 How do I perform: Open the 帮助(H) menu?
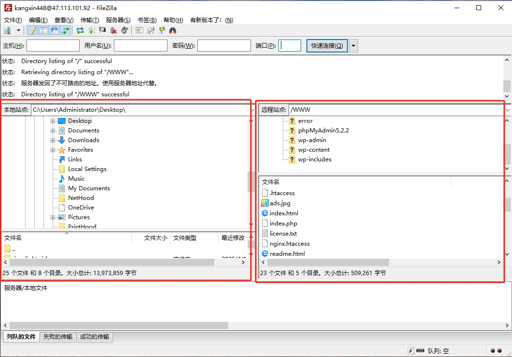pyautogui.click(x=173, y=20)
